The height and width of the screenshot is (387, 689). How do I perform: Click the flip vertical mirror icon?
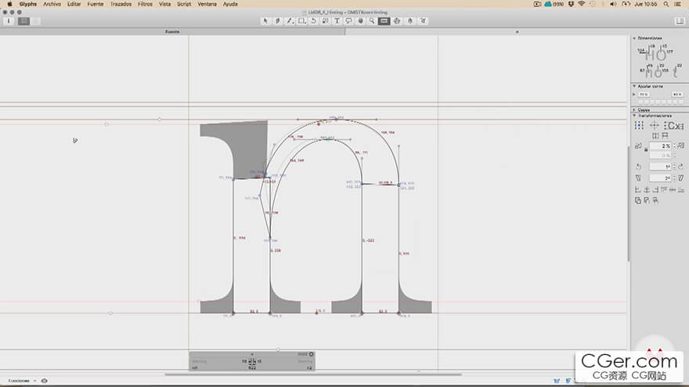(x=665, y=135)
